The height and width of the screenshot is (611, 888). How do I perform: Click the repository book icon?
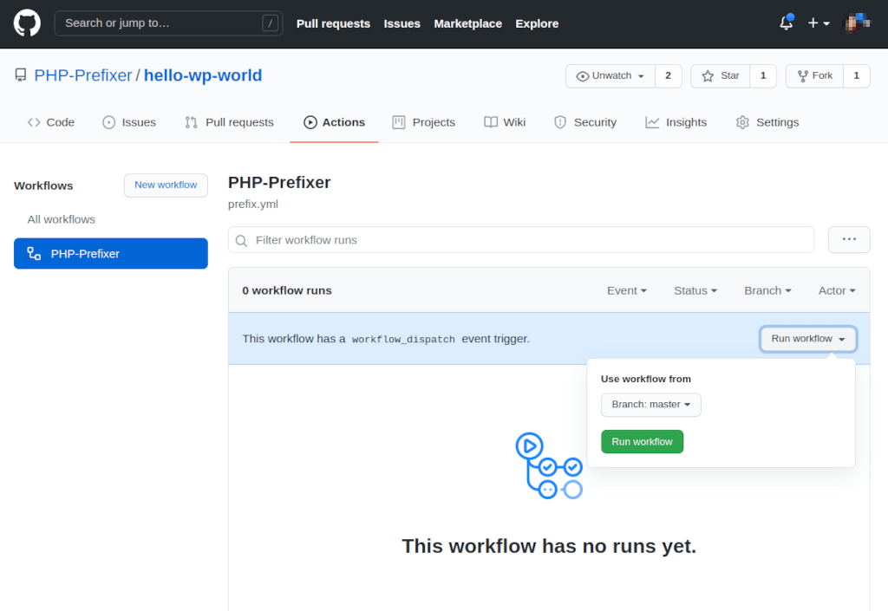pos(21,75)
